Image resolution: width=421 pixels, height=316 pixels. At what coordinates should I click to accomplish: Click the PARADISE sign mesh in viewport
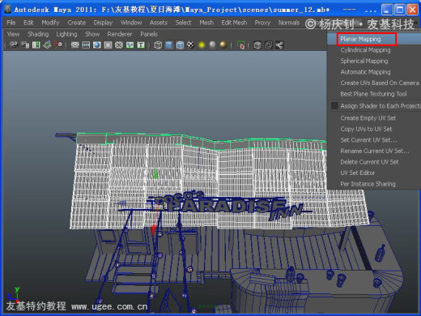pos(227,207)
